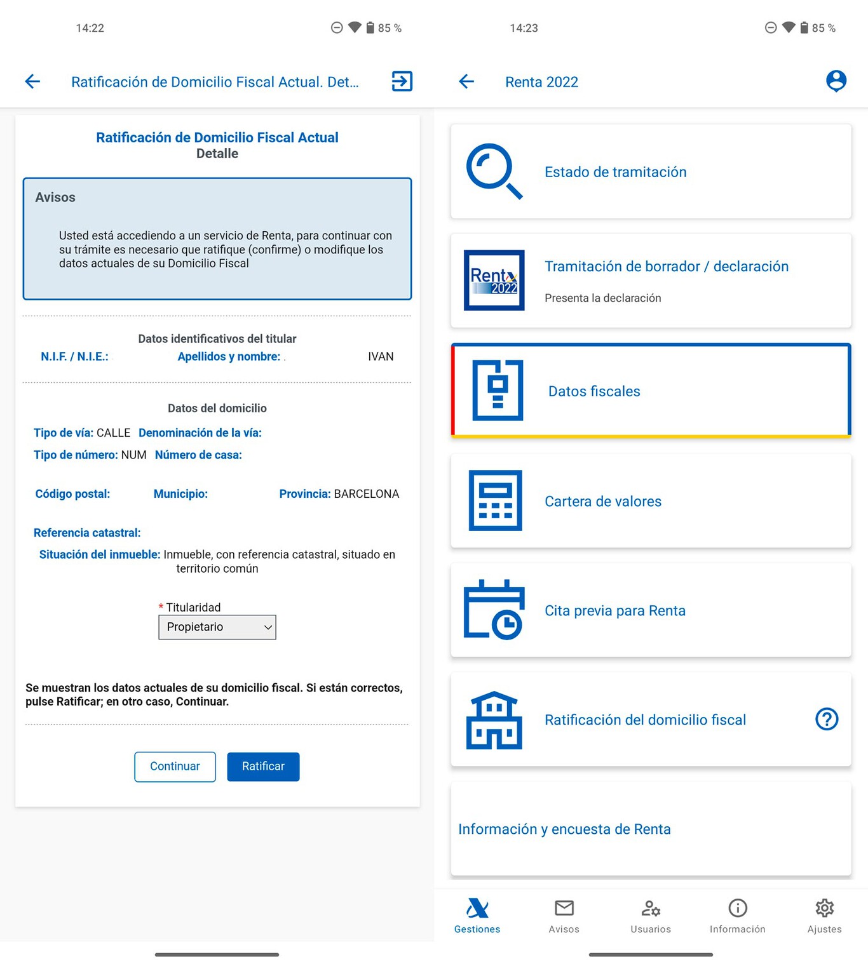Image resolution: width=868 pixels, height=964 pixels.
Task: Tap the magnifying glass Estado de tramitación icon
Action: pos(494,171)
